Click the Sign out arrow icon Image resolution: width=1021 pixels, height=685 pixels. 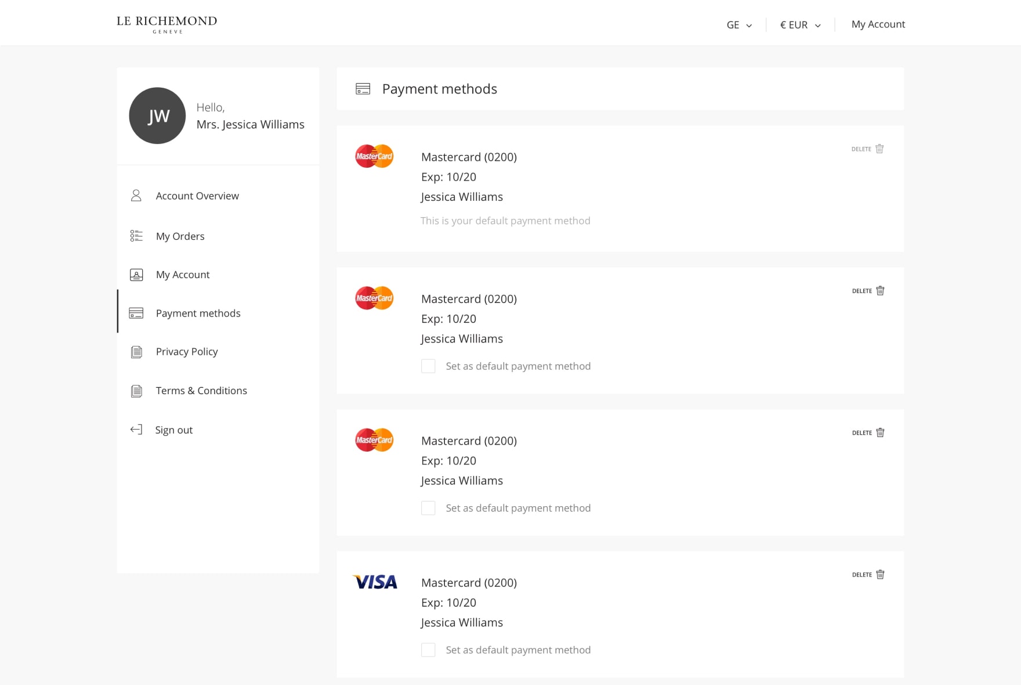point(136,430)
